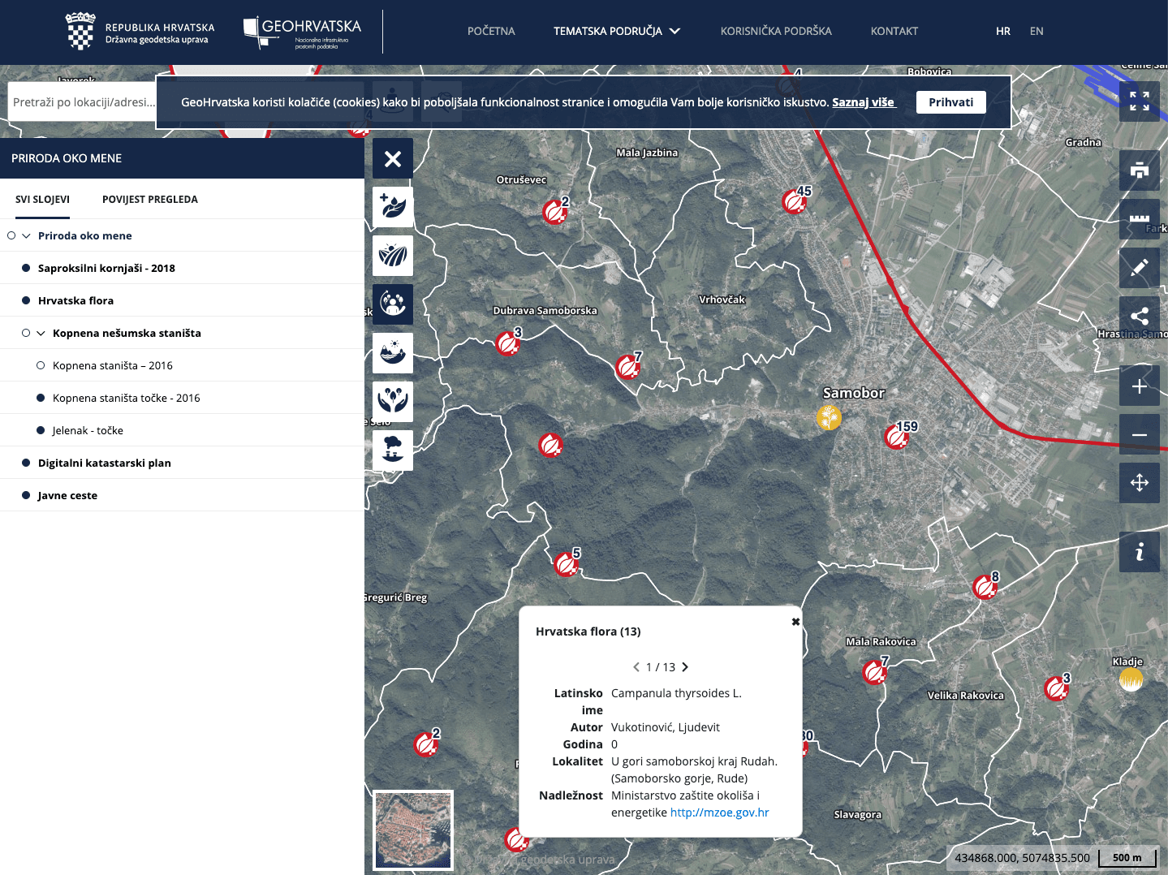Viewport: 1168px width, 875px height.
Task: Focus the location search field
Action: 82,101
